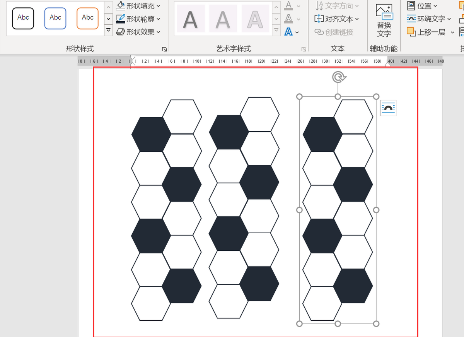Open the 形状填充 shape fill menu
The width and height of the screenshot is (464, 337).
138,6
